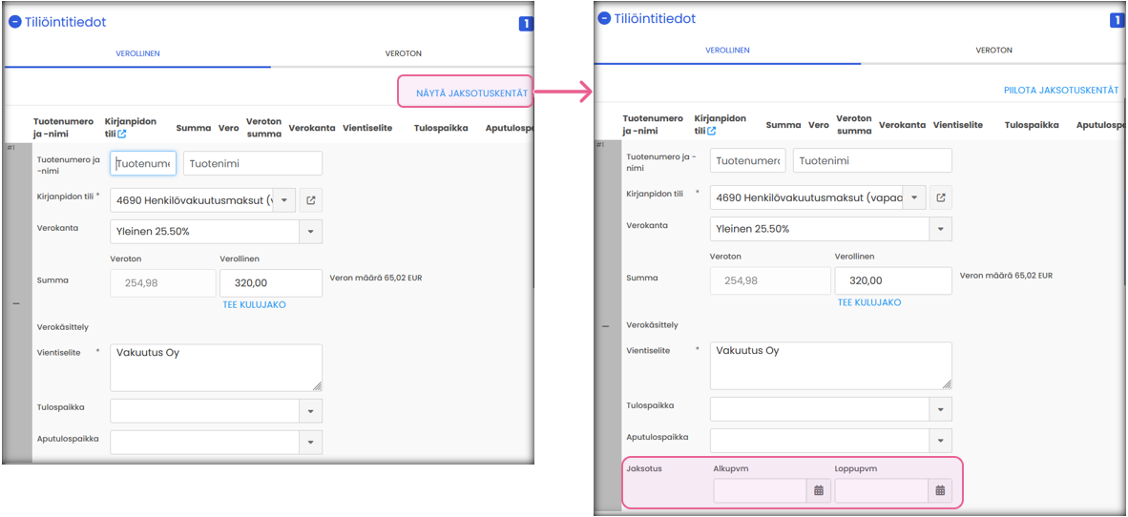Click PIILOTA JAKSOTUSKENTÄT link

pyautogui.click(x=1060, y=90)
